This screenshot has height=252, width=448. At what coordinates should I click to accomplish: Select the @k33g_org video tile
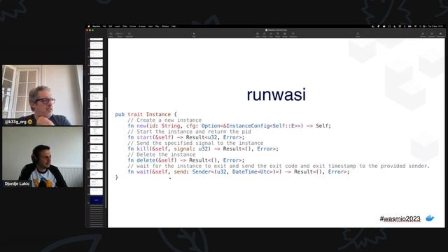click(x=43, y=95)
